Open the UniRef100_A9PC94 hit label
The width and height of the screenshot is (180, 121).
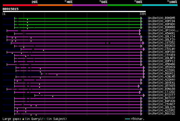[x=161, y=21]
